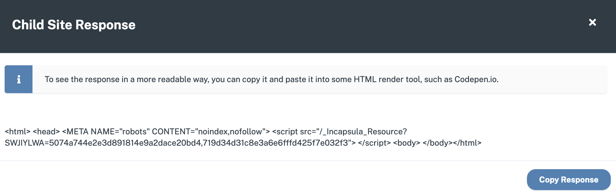Screen dimensions: 616x195
Task: Click the opening <html> tag in response
Action: point(18,131)
